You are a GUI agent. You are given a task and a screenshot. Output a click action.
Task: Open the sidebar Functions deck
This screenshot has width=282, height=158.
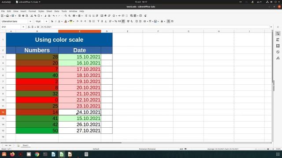point(278,58)
